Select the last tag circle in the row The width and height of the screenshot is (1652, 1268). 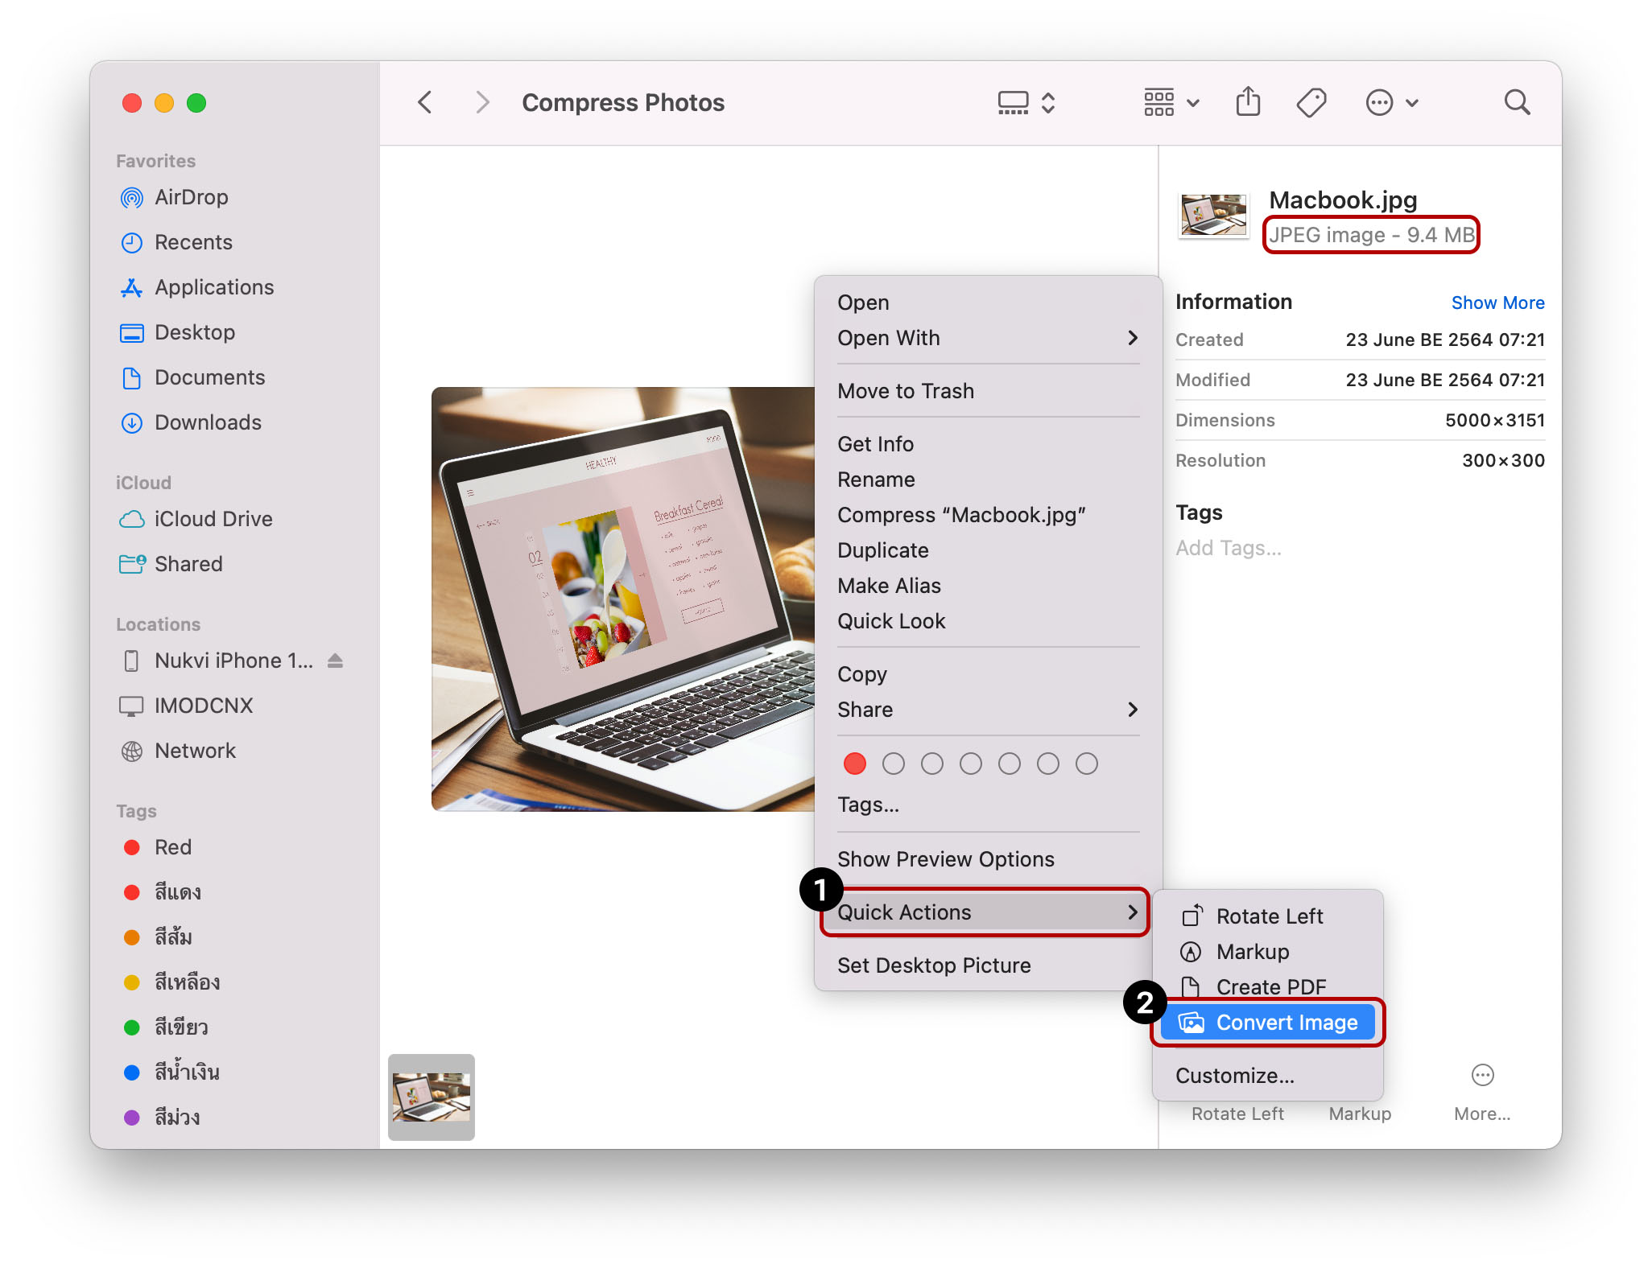(x=1086, y=764)
